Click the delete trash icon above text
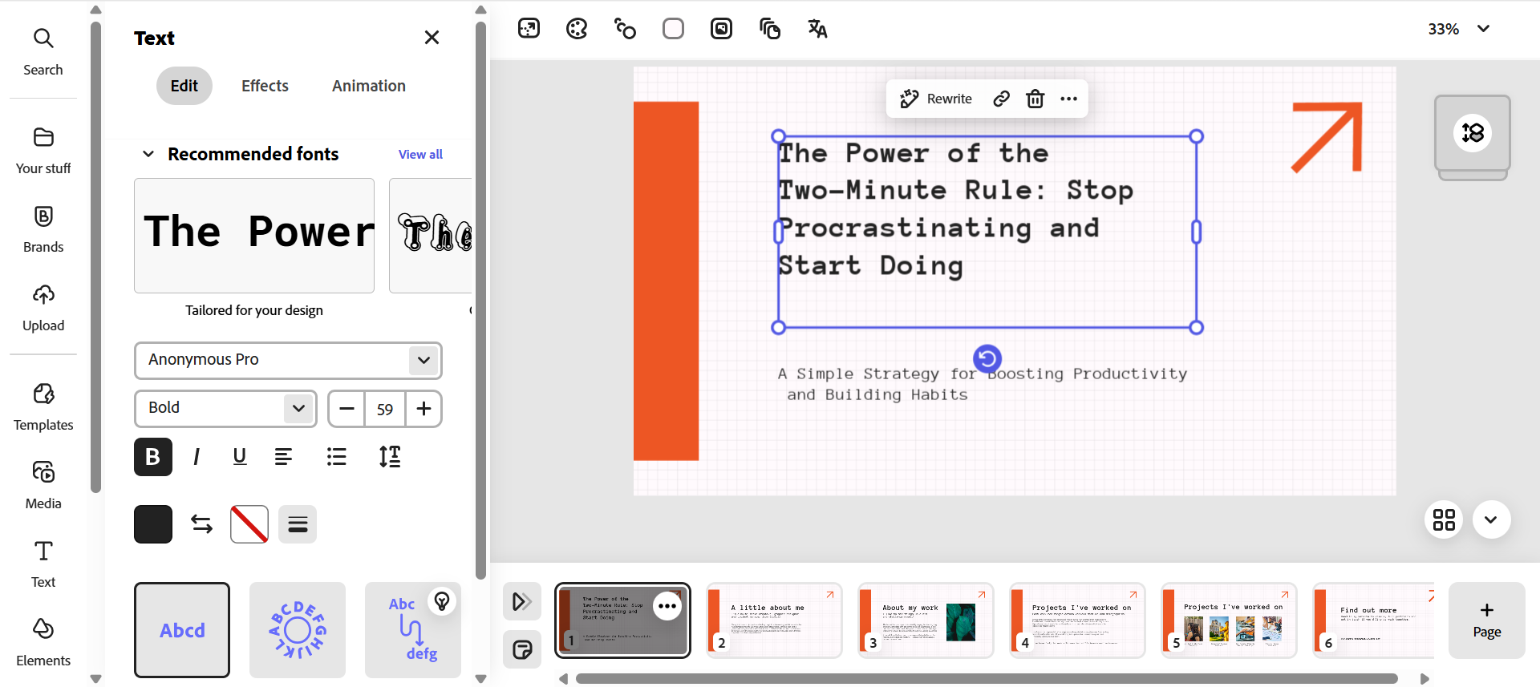Viewport: 1540px width, 687px height. 1035,99
